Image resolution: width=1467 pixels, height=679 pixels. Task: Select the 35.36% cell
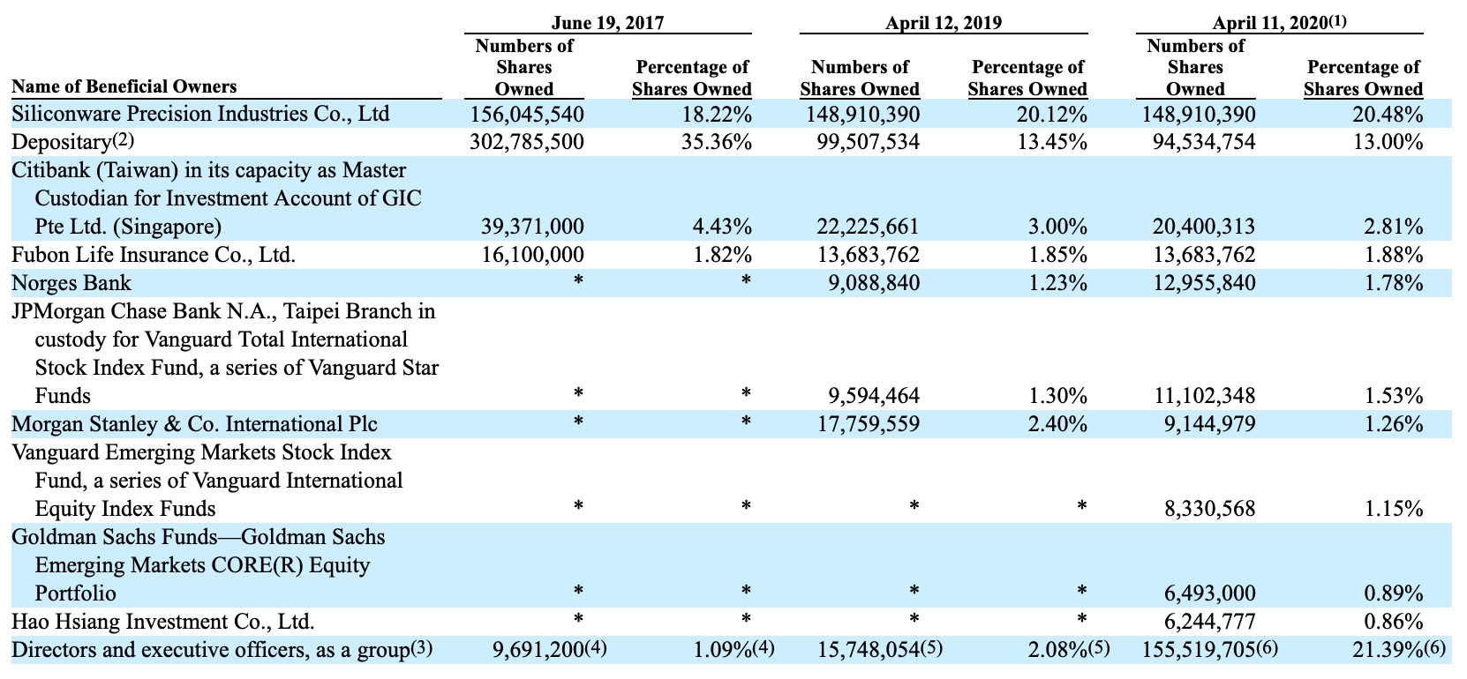[717, 142]
